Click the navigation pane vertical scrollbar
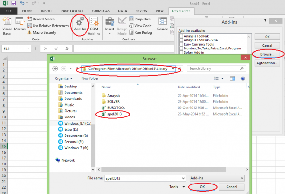The width and height of the screenshot is (285, 194). 93,145
